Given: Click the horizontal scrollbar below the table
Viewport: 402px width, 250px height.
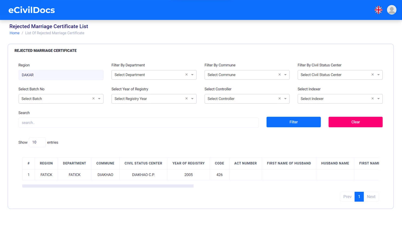Looking at the screenshot, I should tap(108, 186).
